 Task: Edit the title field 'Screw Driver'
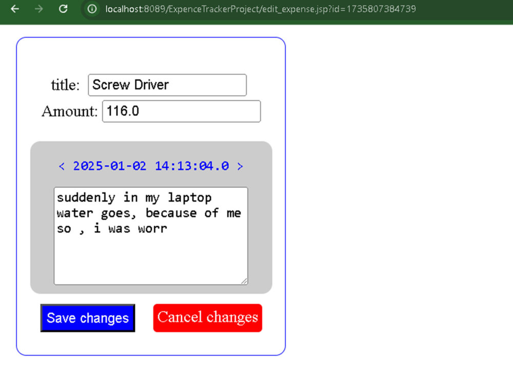tap(167, 85)
